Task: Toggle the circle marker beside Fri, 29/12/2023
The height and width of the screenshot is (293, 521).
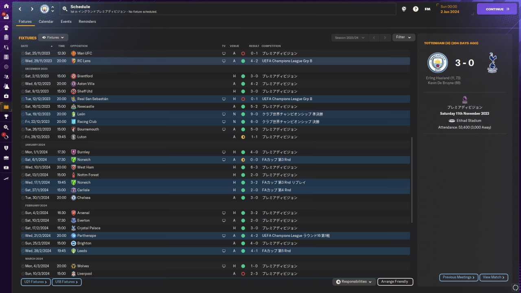Action: pyautogui.click(x=23, y=137)
